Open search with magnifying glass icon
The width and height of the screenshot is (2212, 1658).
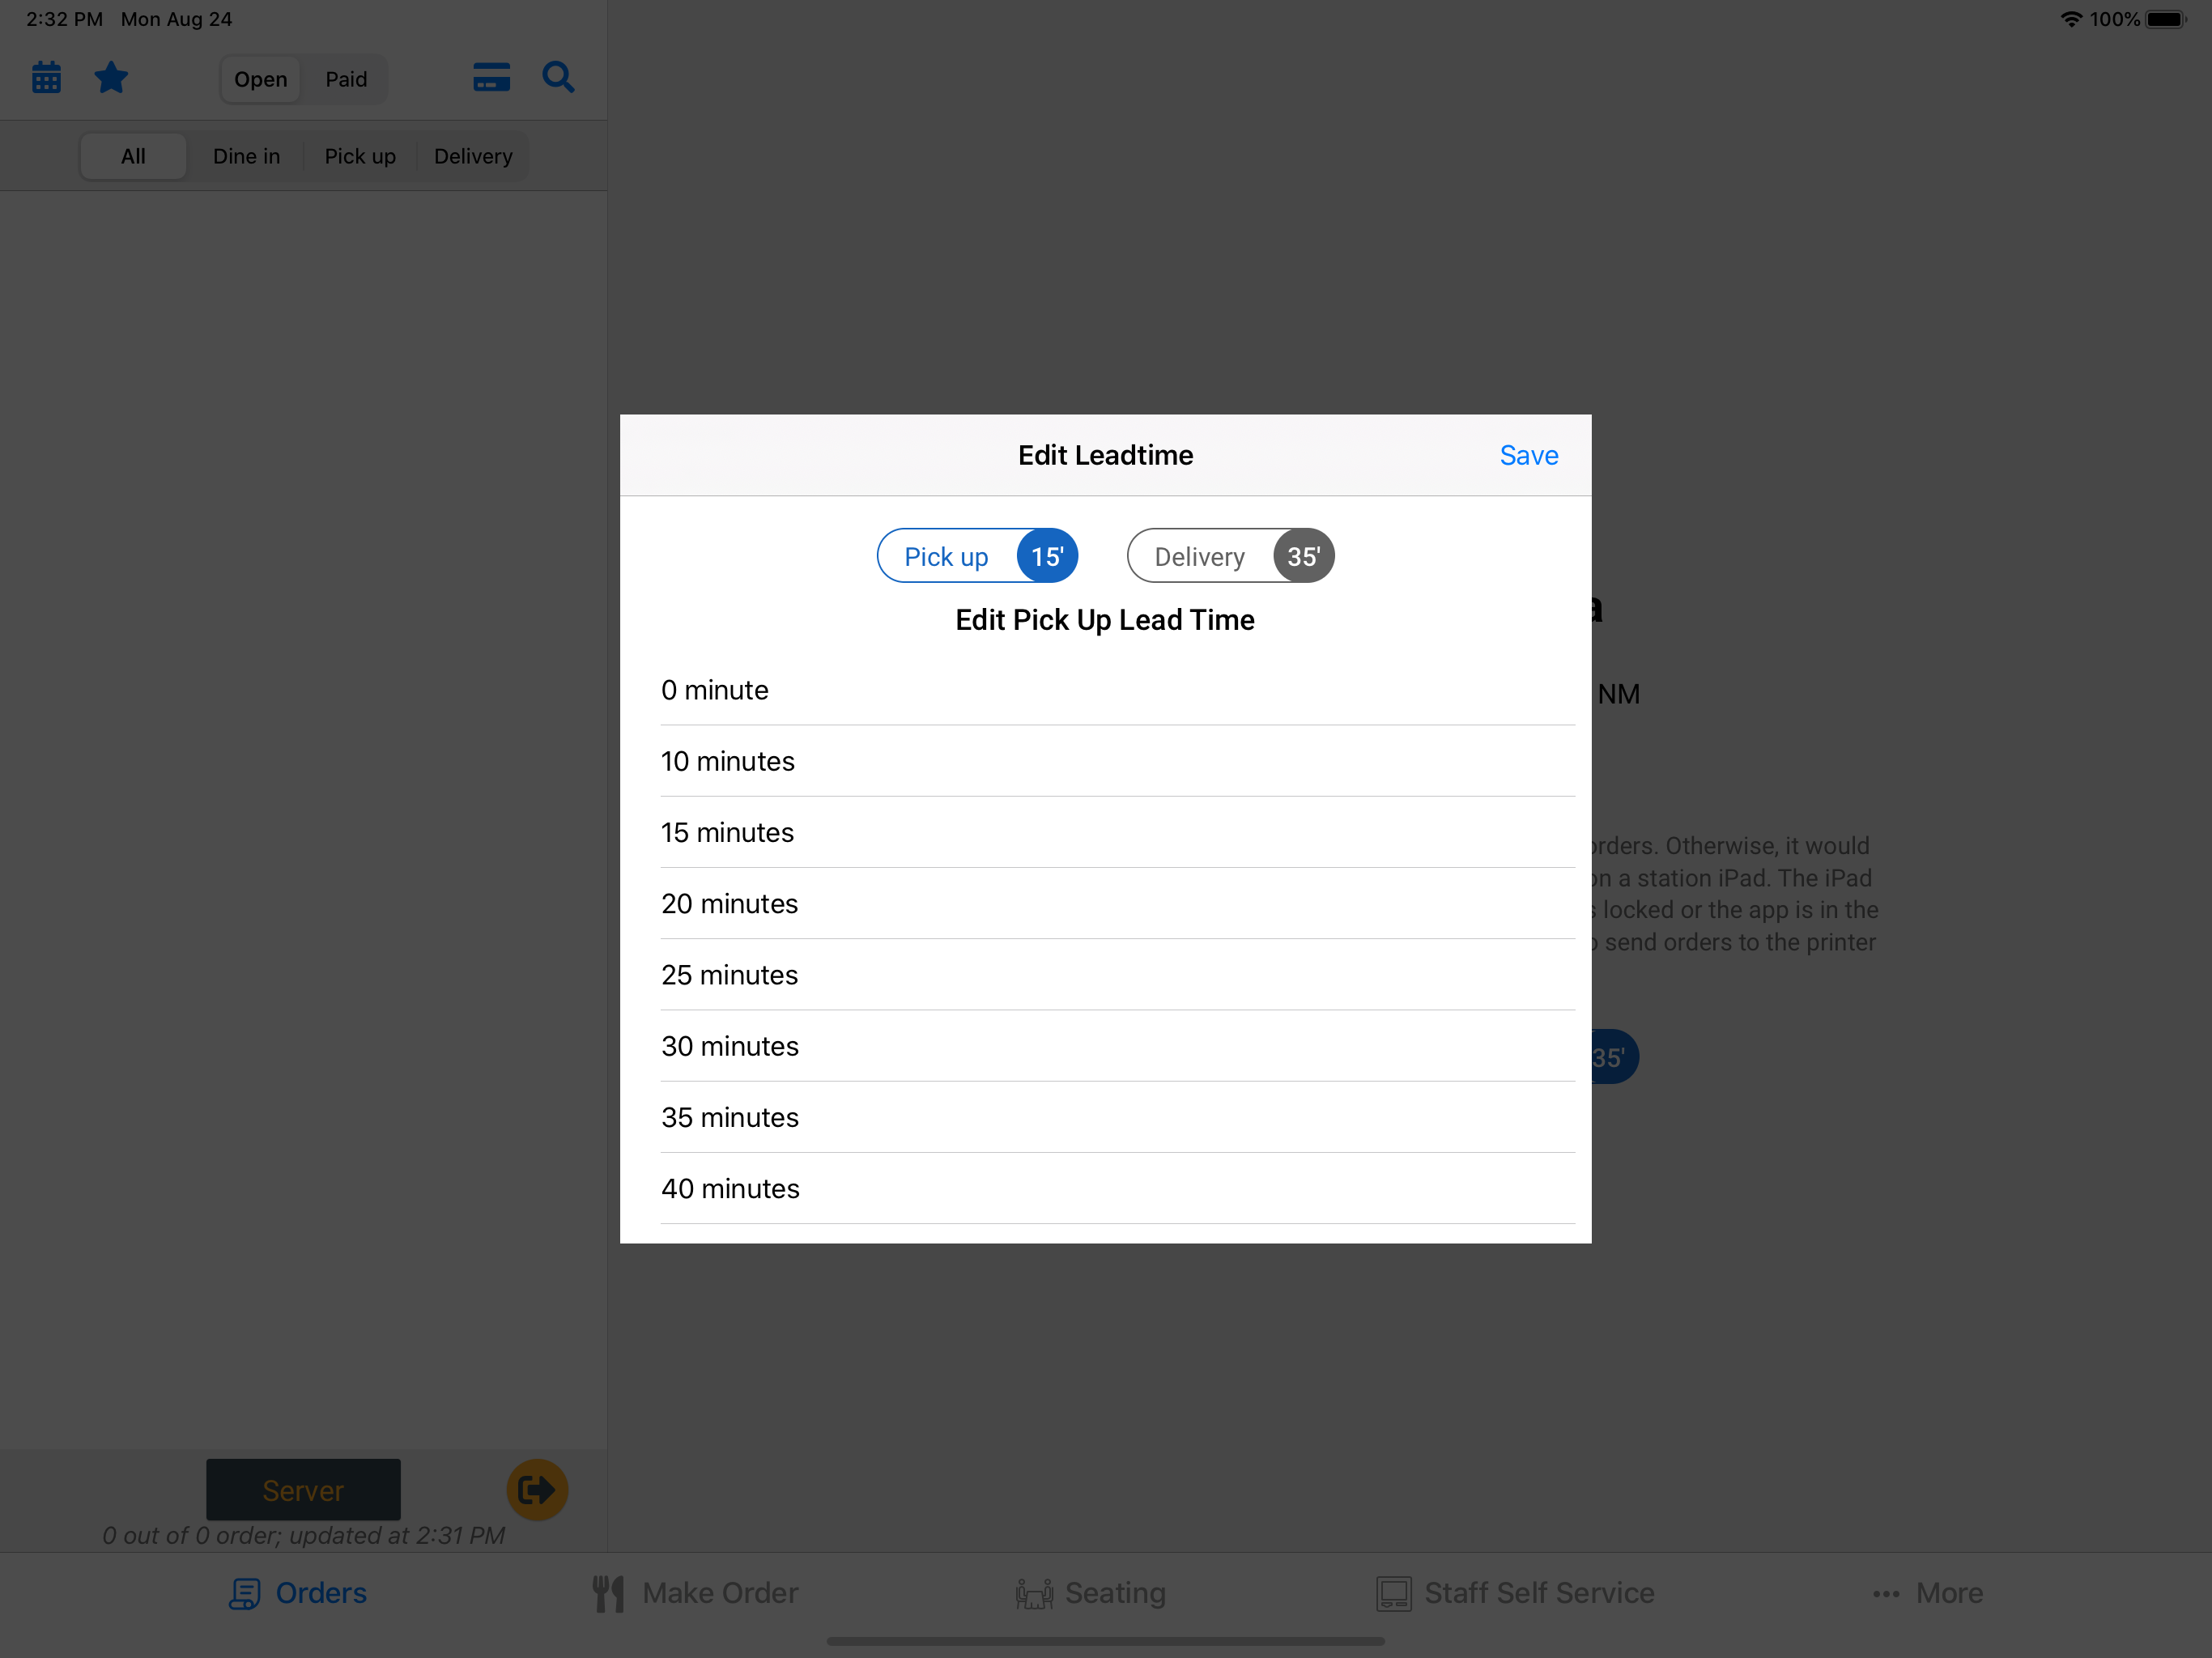[x=558, y=78]
